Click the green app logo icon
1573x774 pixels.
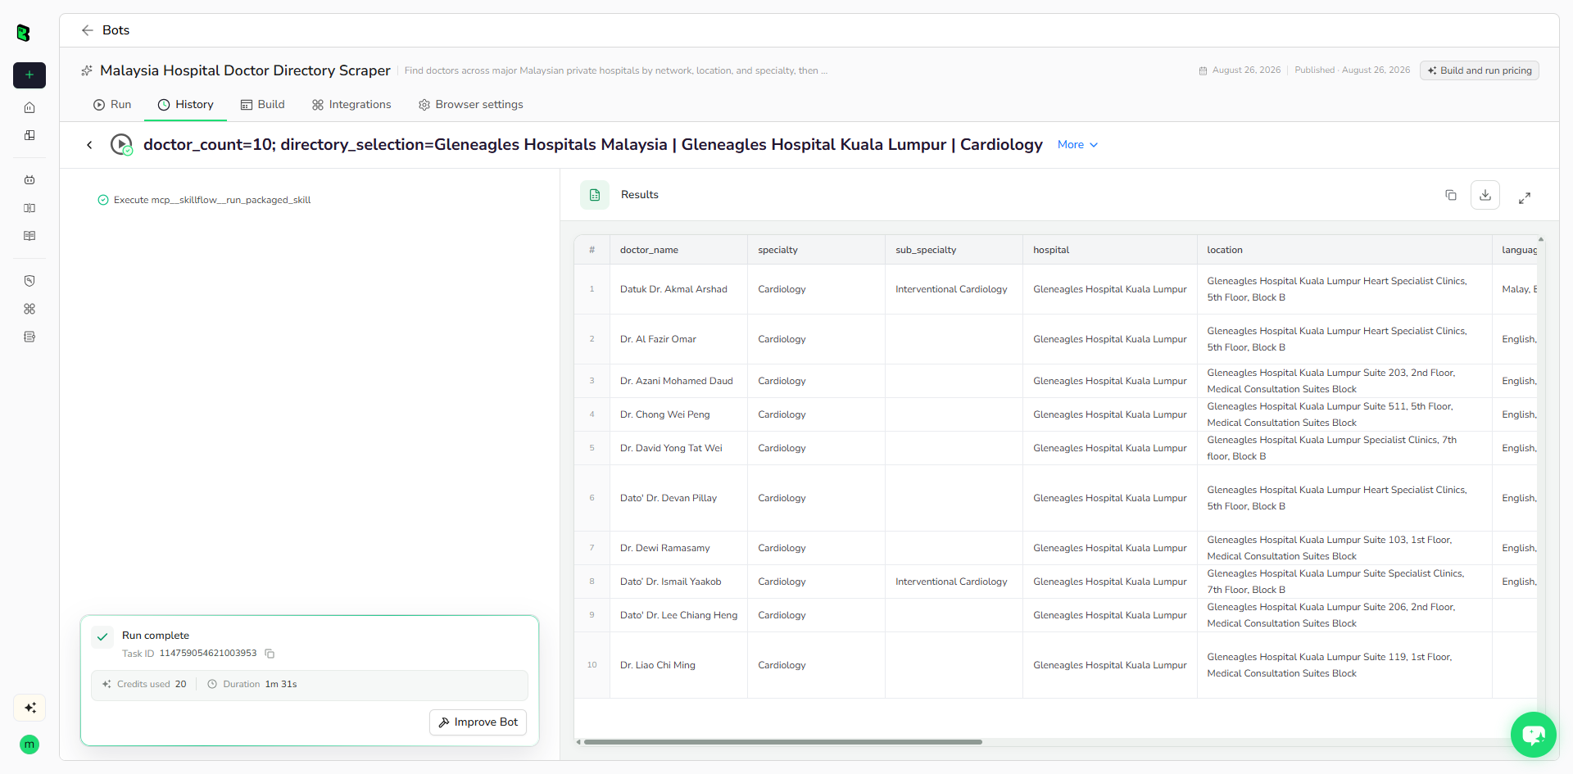pos(24,33)
